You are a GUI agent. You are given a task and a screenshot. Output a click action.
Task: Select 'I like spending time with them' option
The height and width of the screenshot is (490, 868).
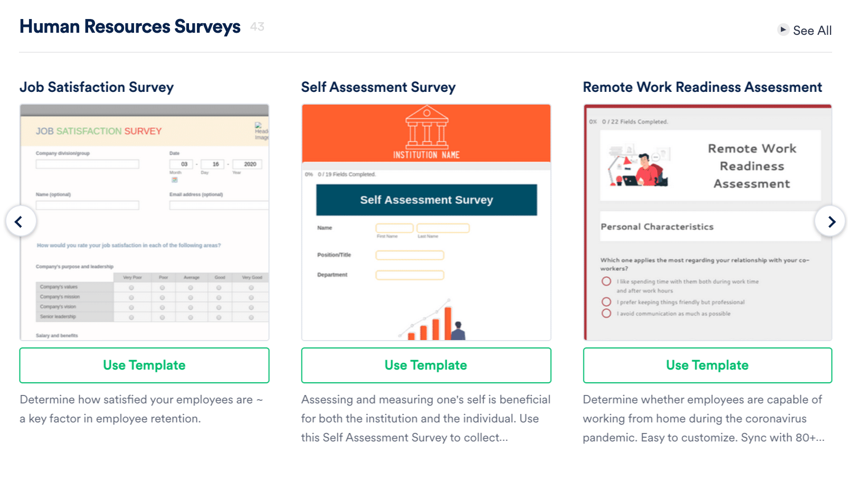tap(607, 281)
